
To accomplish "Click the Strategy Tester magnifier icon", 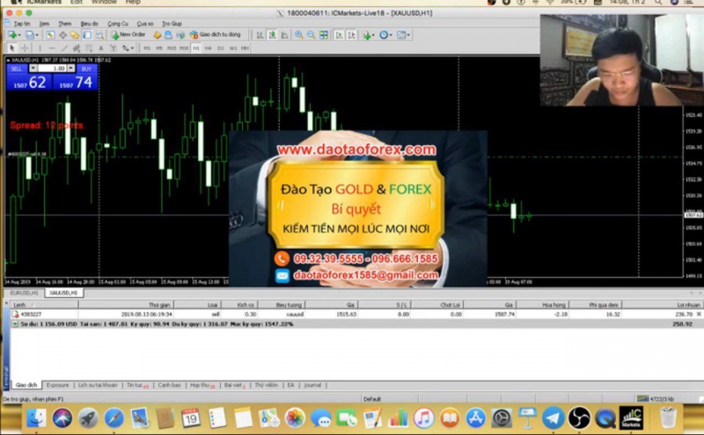I will 99,34.
